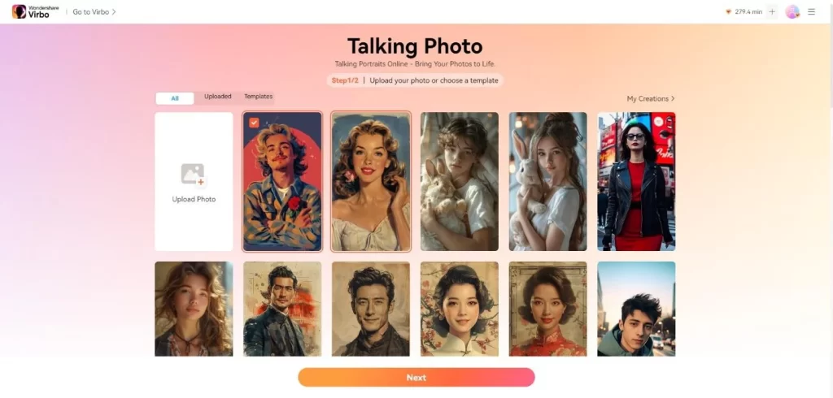Open the hamburger menu
833x398 pixels.
811,11
